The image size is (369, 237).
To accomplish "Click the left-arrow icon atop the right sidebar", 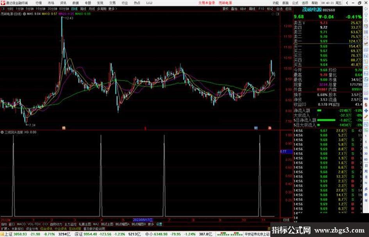I will (x=366, y=9).
